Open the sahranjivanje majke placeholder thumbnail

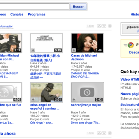tap(87, 92)
